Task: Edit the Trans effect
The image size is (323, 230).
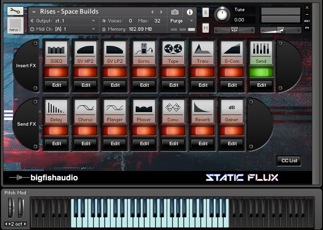Action: [202, 85]
